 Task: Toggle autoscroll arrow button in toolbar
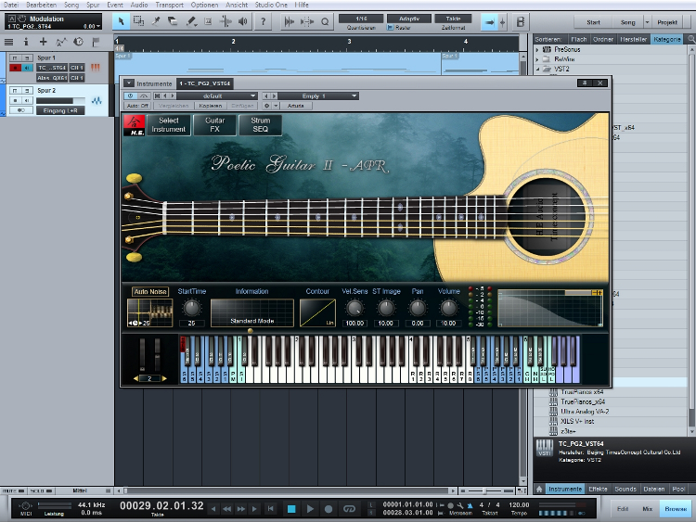489,21
